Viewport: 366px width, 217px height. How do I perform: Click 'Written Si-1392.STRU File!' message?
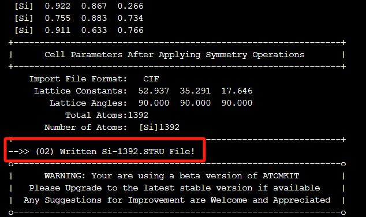pos(127,152)
